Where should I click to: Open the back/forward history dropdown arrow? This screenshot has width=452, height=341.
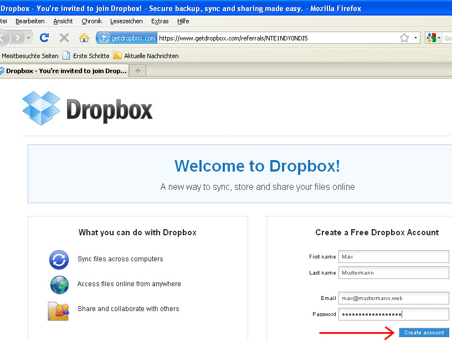pos(28,38)
